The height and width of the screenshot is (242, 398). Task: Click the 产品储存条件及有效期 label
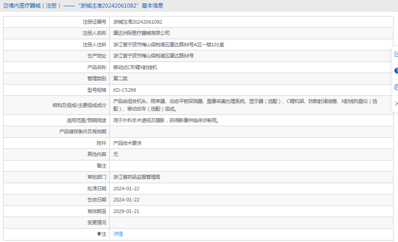(x=83, y=131)
